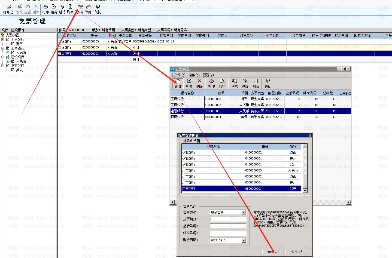Click the 修改 (Edit) icon in 支票购置 window
392x258 pixels.
coord(189,83)
